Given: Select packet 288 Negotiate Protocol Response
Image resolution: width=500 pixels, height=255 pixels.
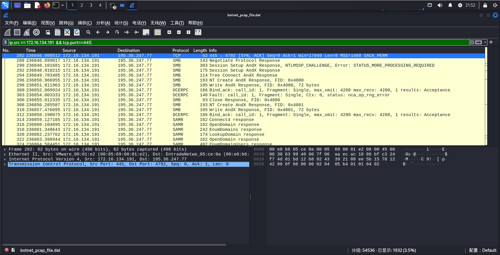Looking at the screenshot, I should 243,60.
